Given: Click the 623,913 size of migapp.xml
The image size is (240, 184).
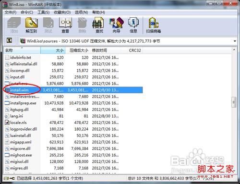Looking at the screenshot, I should pos(57,142).
